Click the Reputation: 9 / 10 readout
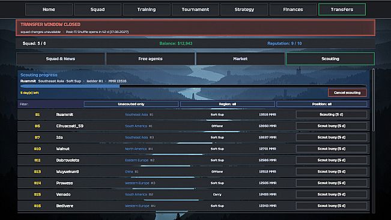 point(285,43)
